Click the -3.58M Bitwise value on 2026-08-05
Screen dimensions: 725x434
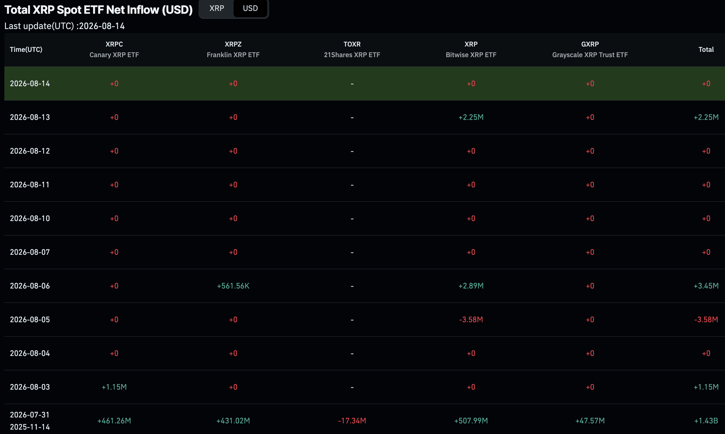pos(471,319)
